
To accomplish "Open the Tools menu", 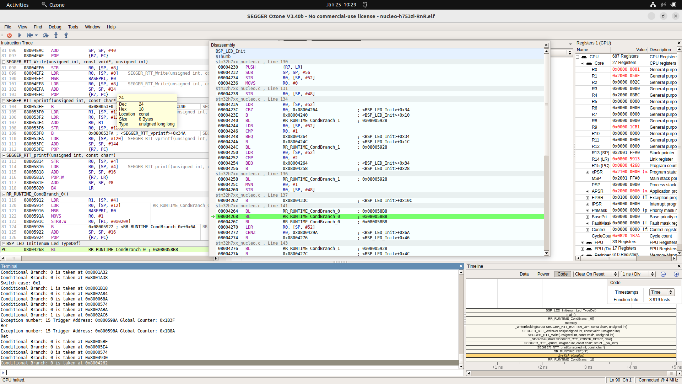I will point(73,27).
